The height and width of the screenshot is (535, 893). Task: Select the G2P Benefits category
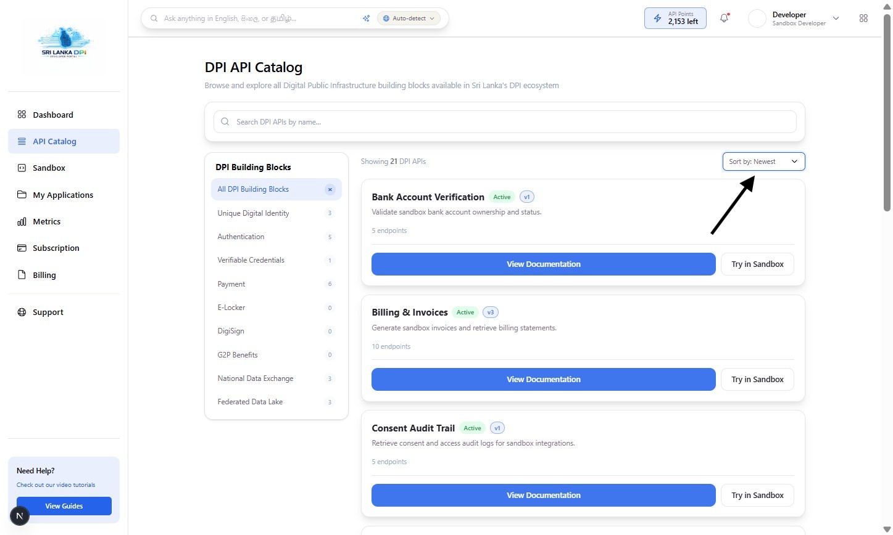point(276,355)
